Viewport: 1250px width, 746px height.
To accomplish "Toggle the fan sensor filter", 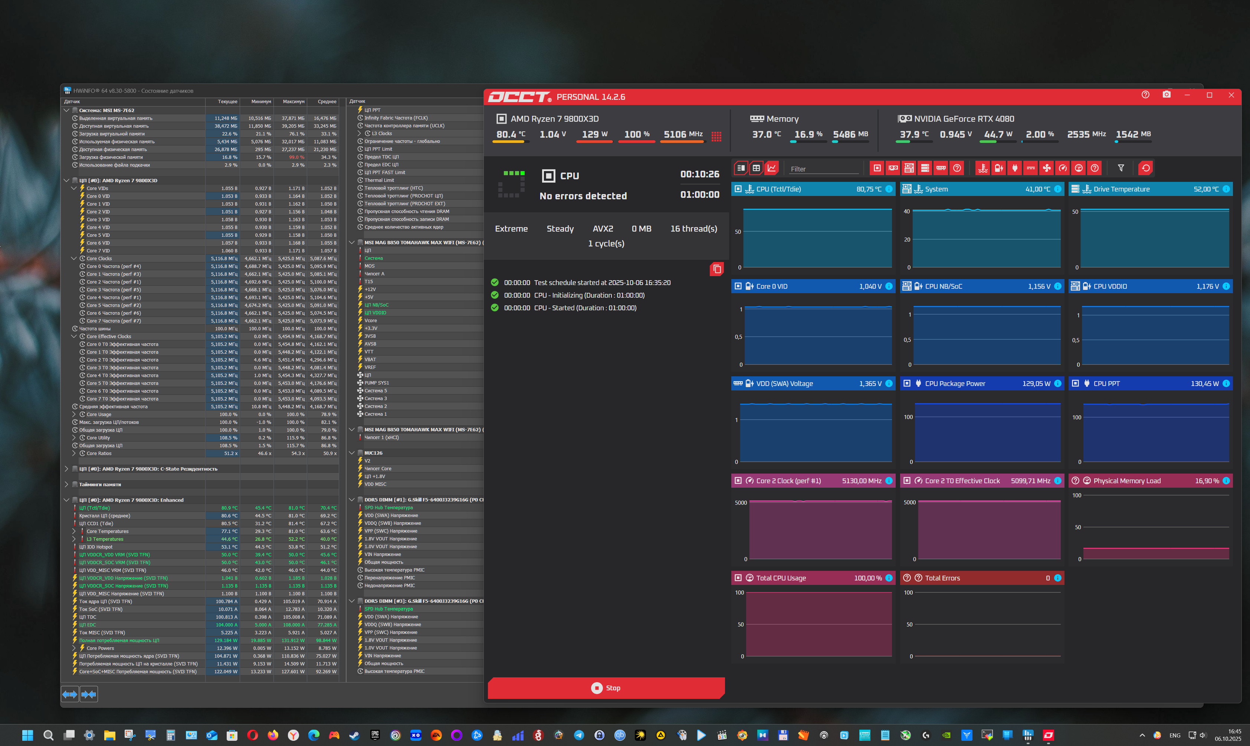I will click(1047, 168).
